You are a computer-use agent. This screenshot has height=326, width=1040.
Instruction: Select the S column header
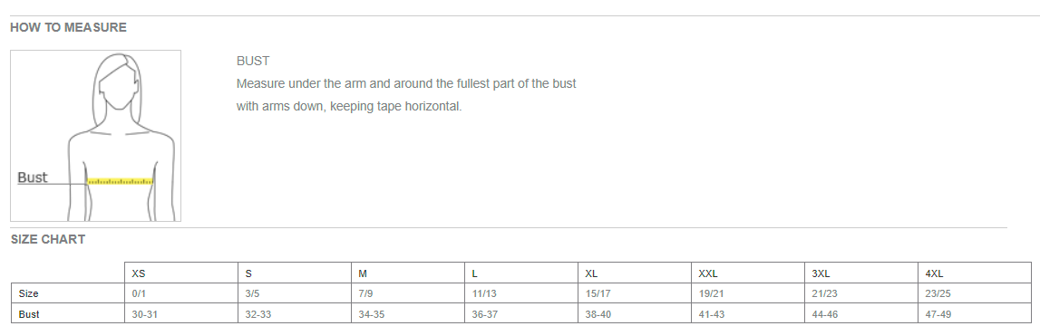coord(295,273)
